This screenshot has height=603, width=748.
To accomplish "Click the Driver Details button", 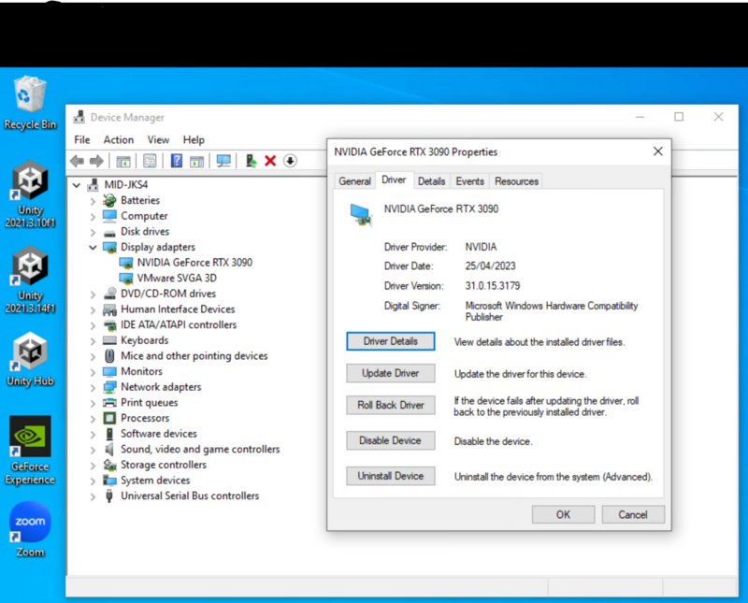I will click(390, 341).
